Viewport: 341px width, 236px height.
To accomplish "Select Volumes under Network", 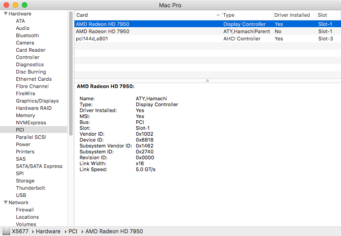I will click(26, 224).
